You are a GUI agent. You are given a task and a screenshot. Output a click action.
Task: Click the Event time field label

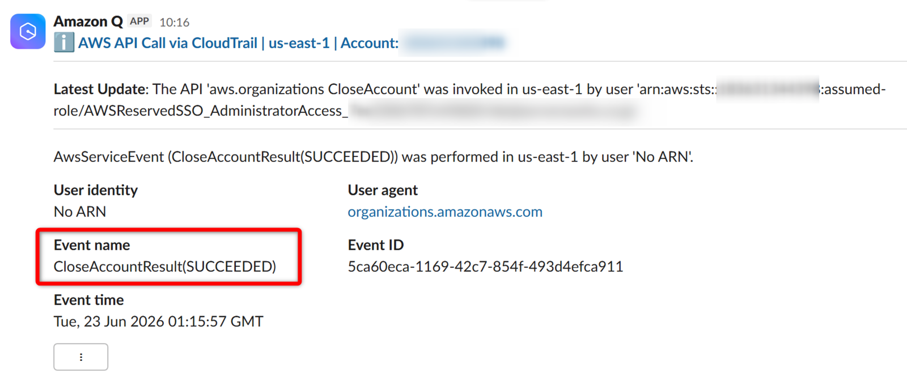(88, 300)
